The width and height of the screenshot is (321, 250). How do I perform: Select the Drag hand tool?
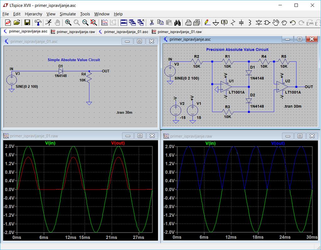[284, 23]
